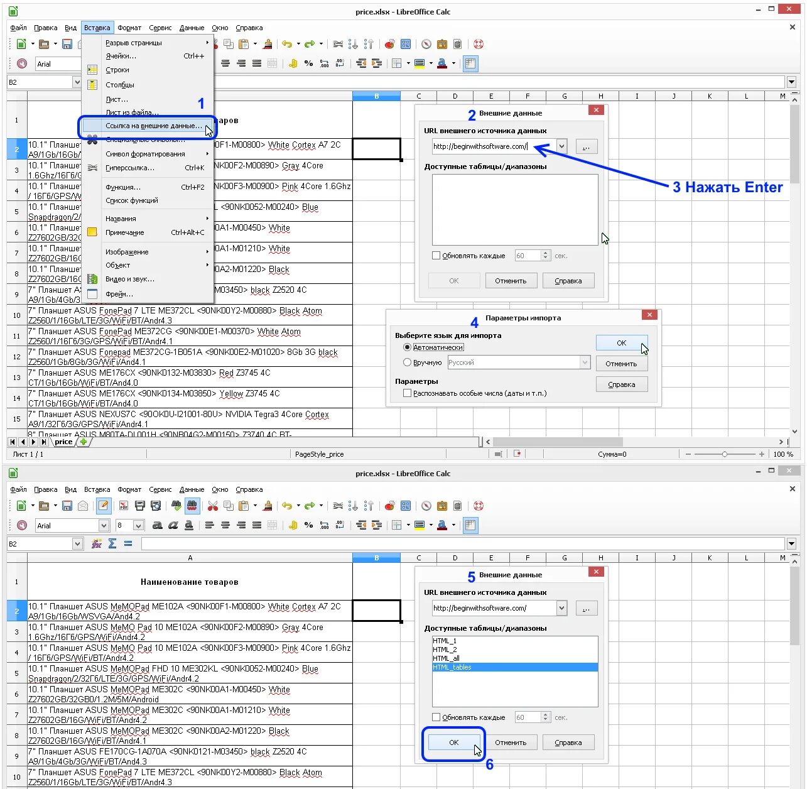Click Cut scissors icon in lower window
Screen dimensions: 807x789
pos(213,506)
